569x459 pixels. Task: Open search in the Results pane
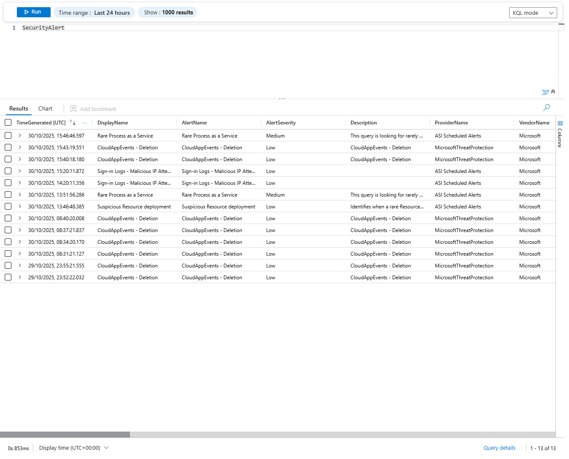(x=546, y=108)
